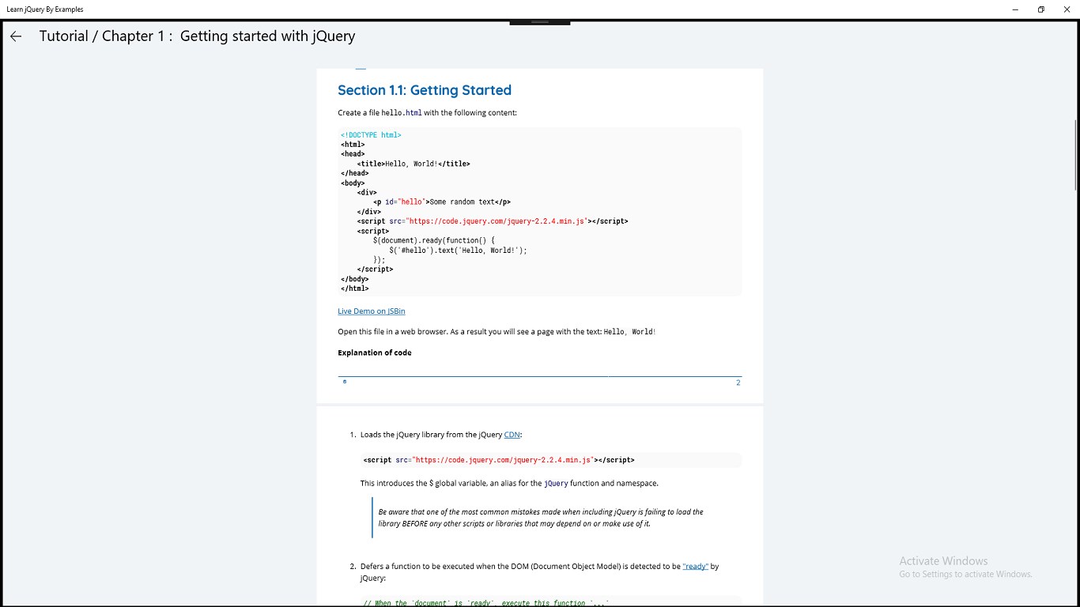Click script src snippet under step 1
Screen dimensions: 1080x607
coord(499,460)
